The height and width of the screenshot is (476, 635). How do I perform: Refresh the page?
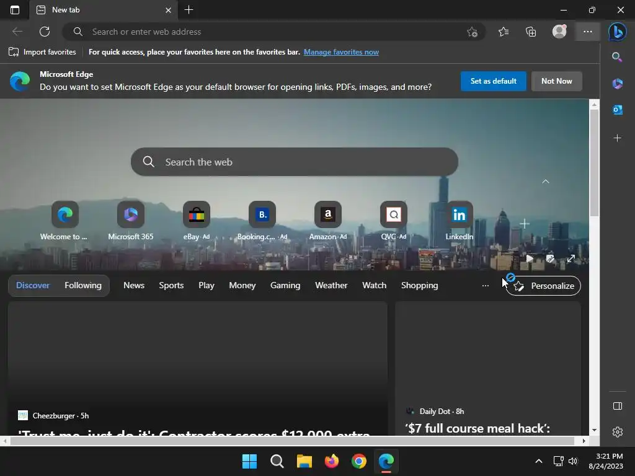[x=45, y=32]
